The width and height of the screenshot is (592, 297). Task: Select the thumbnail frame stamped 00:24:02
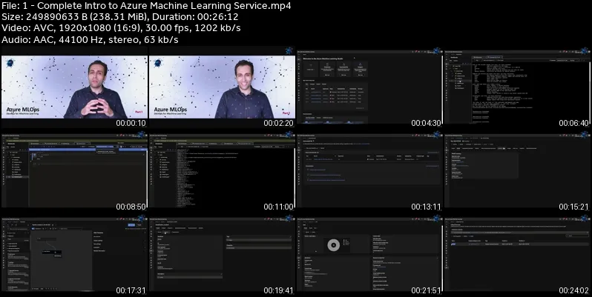518,255
